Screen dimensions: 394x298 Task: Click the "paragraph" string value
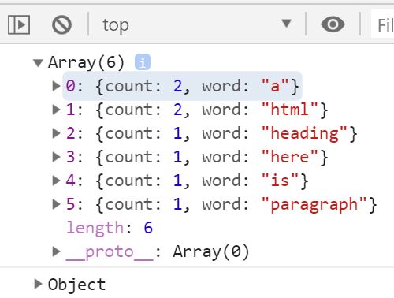pos(314,204)
